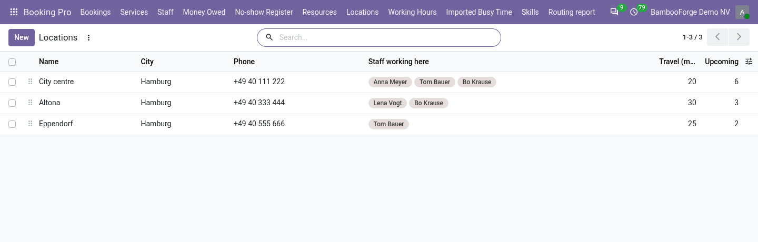Viewport: 758px width, 242px height.
Task: Click phone +49 40 555 666
Action: coord(259,124)
